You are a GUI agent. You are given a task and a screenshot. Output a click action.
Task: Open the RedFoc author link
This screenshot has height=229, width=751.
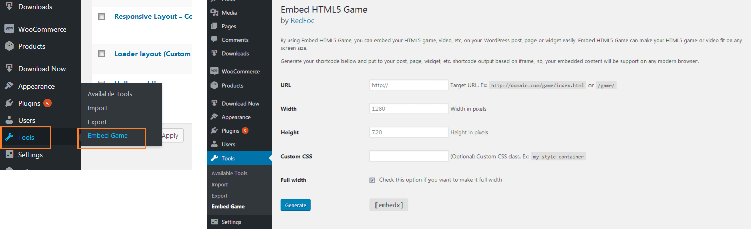tap(302, 21)
